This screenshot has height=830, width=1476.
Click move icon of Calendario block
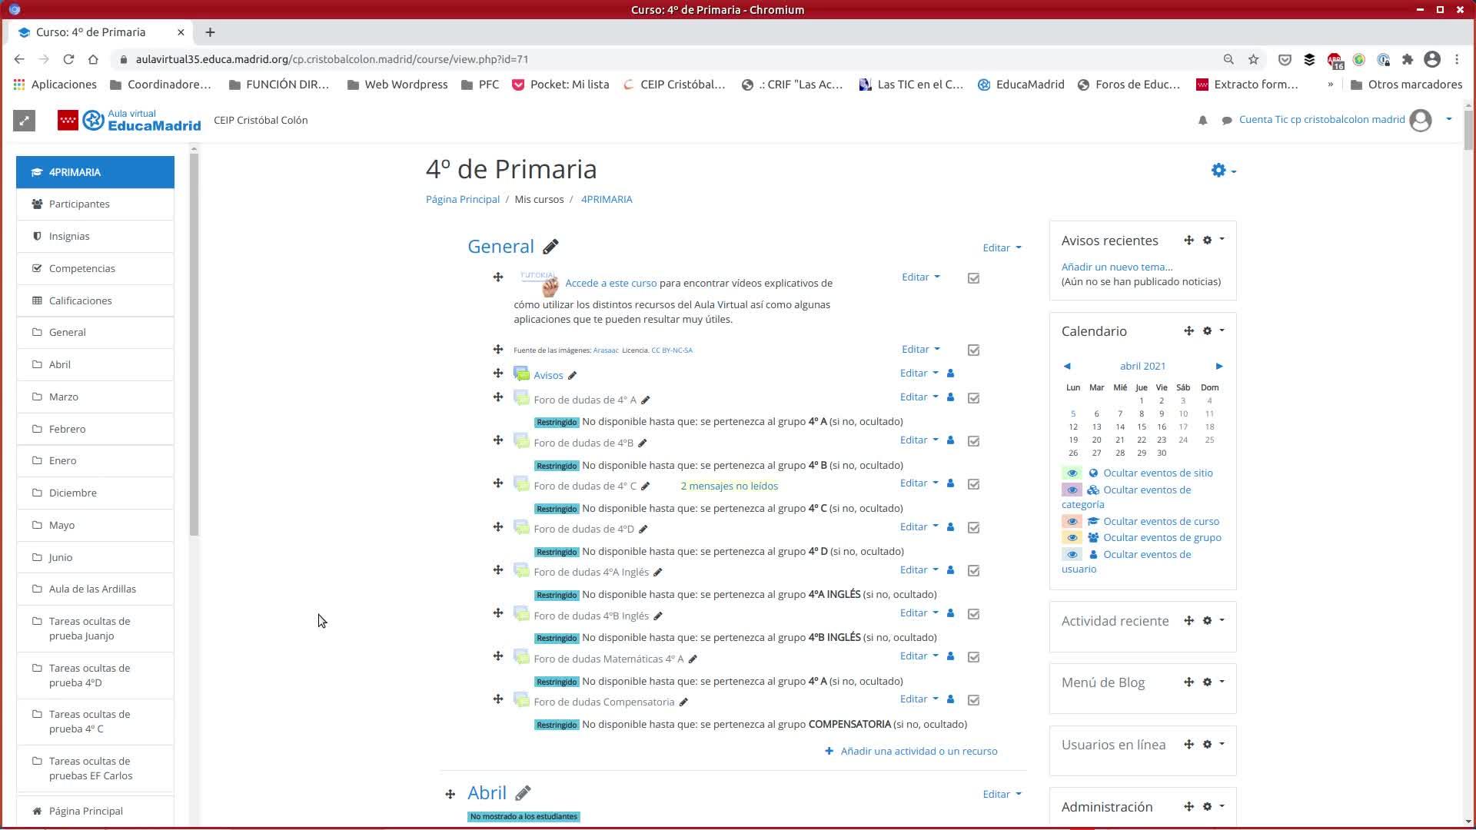click(1188, 331)
